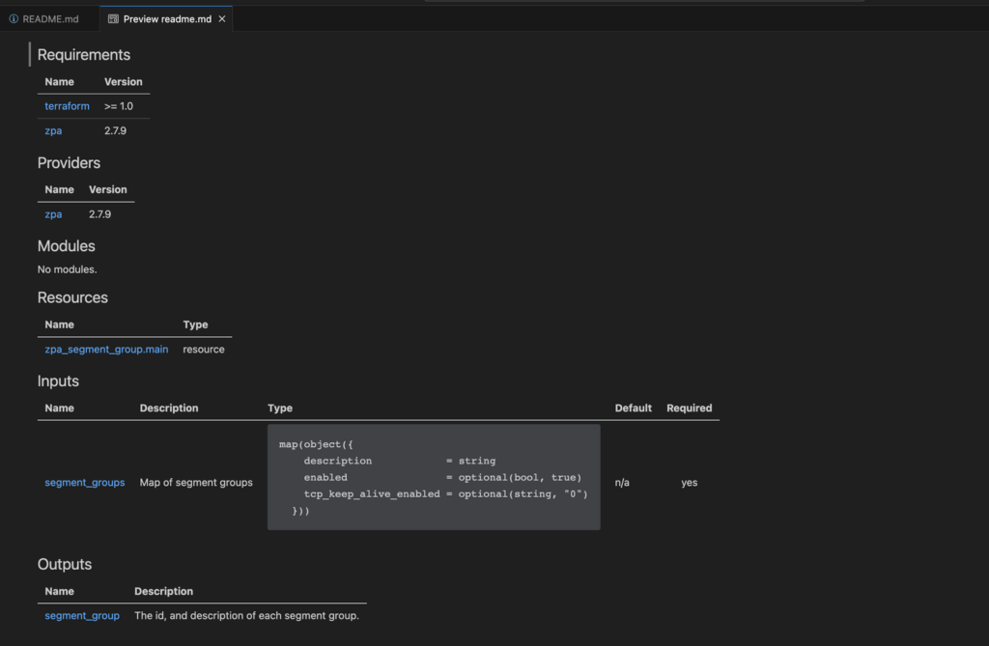Click the segment_group output link
This screenshot has height=646, width=989.
coord(82,616)
